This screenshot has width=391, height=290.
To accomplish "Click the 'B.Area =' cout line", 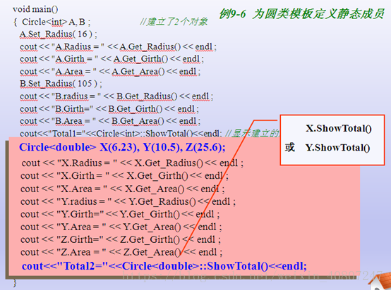I will click(x=110, y=121).
